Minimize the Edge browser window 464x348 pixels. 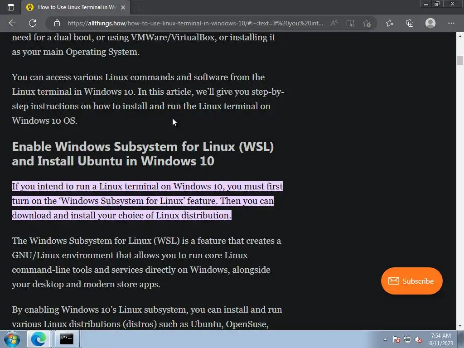(x=426, y=4)
